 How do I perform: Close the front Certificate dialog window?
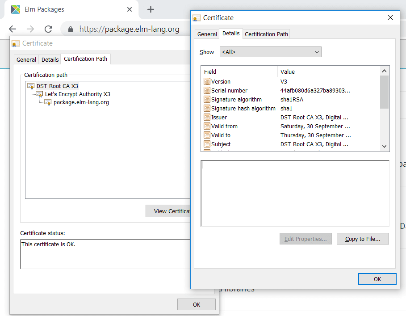tap(390, 17)
